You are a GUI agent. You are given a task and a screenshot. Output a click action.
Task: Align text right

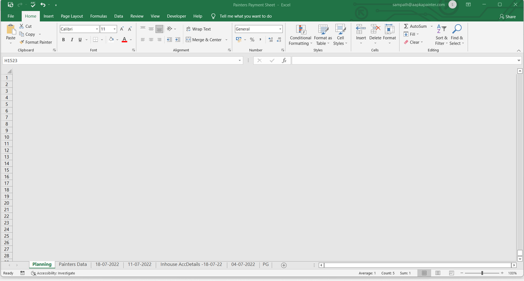159,39
